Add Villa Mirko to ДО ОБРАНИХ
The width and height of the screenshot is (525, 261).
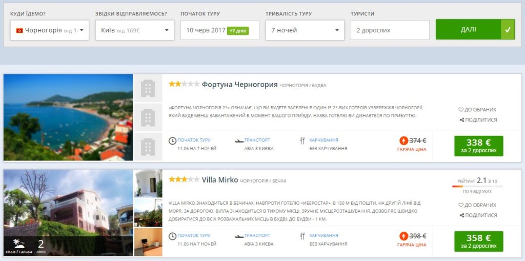pos(477,205)
